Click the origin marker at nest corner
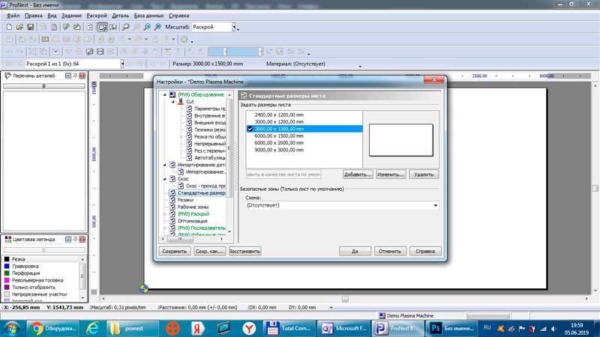The height and width of the screenshot is (337, 600). coord(144,288)
